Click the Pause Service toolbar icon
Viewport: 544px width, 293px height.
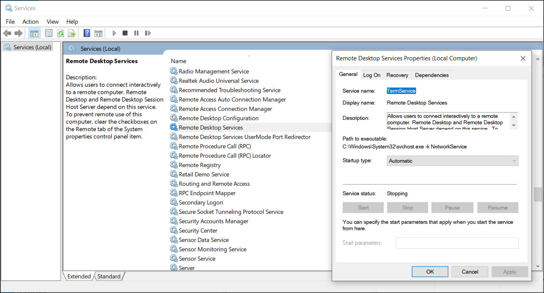[136, 33]
